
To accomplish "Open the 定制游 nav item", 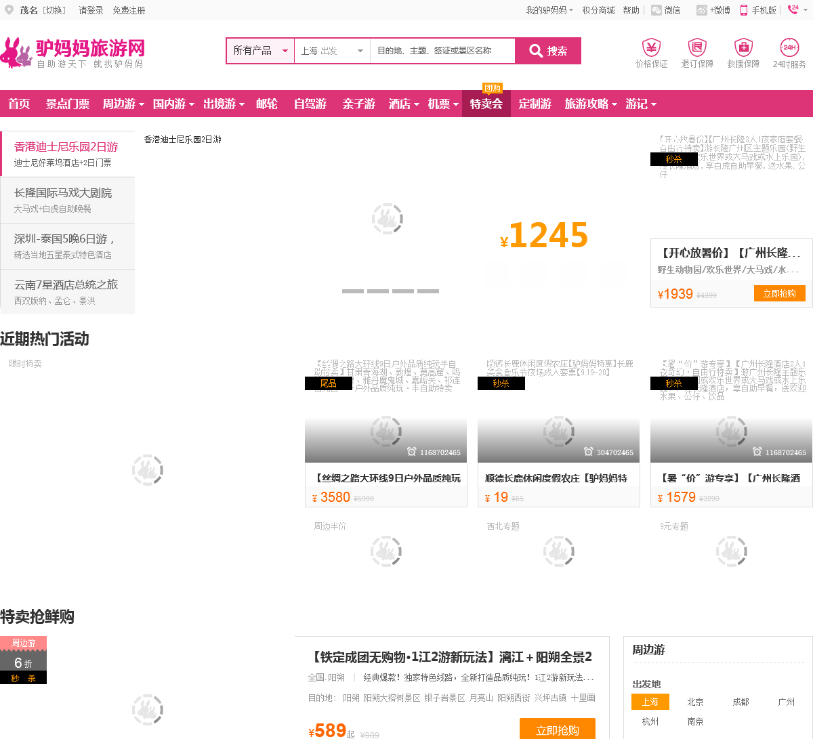I will (x=535, y=104).
